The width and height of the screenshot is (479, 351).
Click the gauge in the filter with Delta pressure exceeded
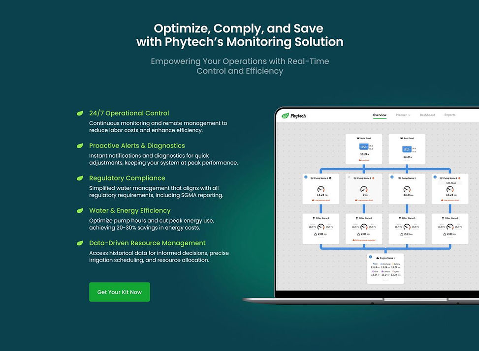pyautogui.click(x=364, y=227)
